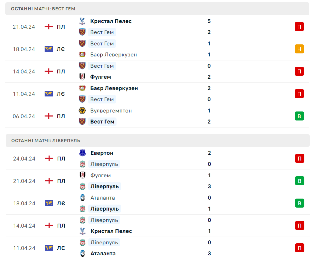Click the red П badge for the Everton match
This screenshot has width=314, height=262.
pos(299,159)
